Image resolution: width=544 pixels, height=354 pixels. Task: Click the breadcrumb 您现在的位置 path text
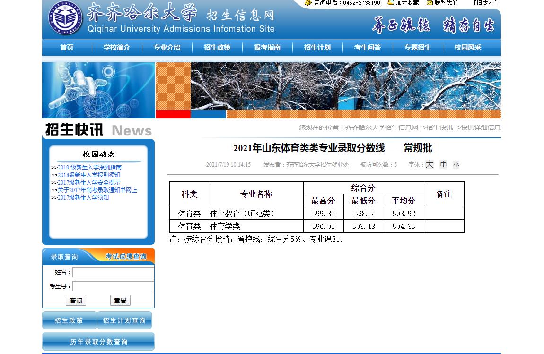(x=400, y=128)
